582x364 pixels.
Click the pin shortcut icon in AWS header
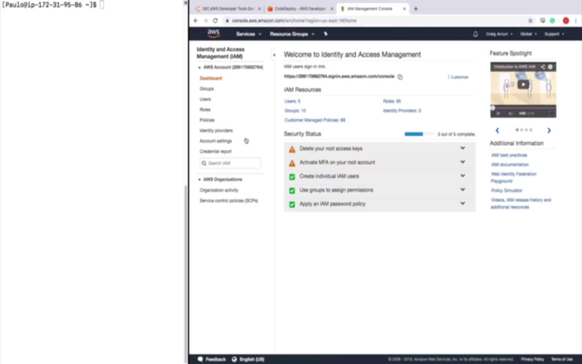click(326, 34)
